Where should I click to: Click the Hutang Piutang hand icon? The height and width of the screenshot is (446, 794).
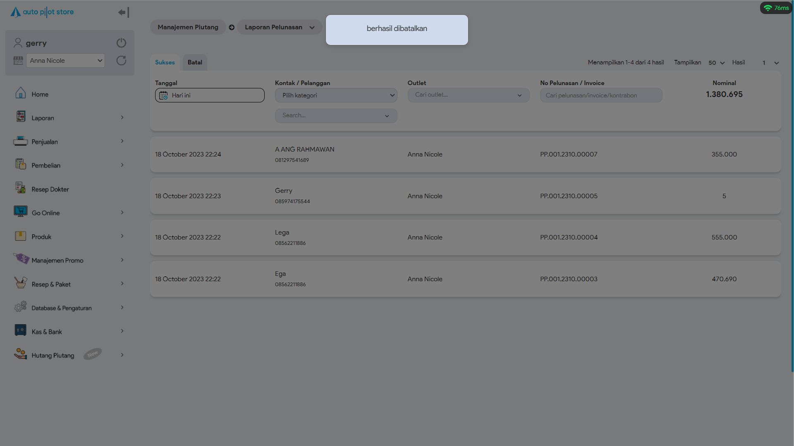point(20,354)
